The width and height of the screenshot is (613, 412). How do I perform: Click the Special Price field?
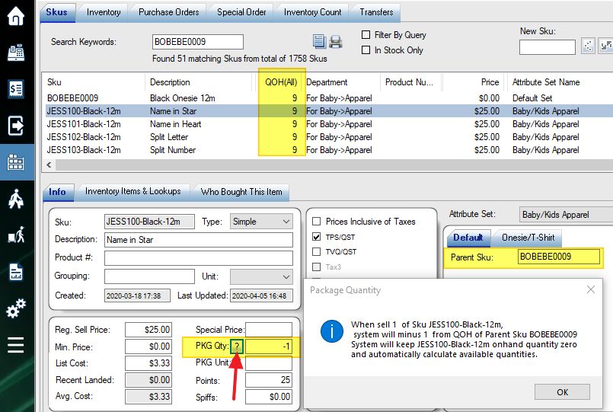269,330
